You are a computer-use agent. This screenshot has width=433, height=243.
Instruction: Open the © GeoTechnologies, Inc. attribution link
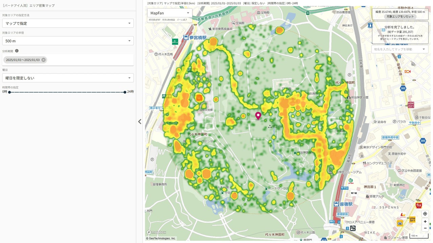pos(161,238)
